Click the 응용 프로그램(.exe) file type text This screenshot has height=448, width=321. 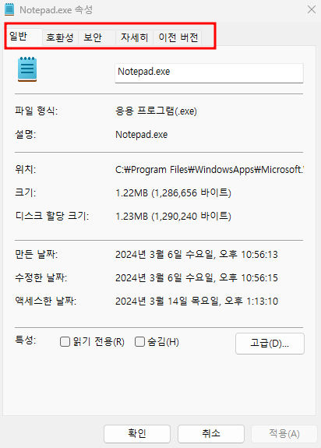tap(157, 111)
